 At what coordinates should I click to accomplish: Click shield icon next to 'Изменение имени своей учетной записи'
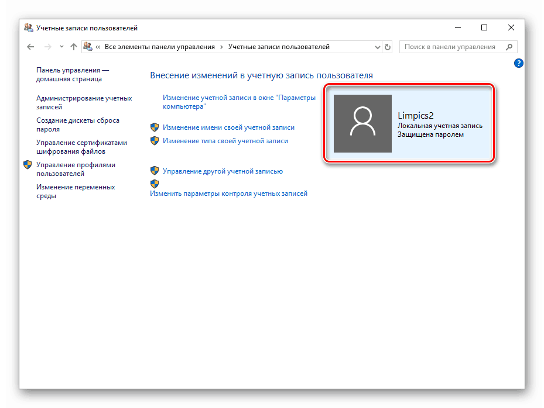click(155, 127)
